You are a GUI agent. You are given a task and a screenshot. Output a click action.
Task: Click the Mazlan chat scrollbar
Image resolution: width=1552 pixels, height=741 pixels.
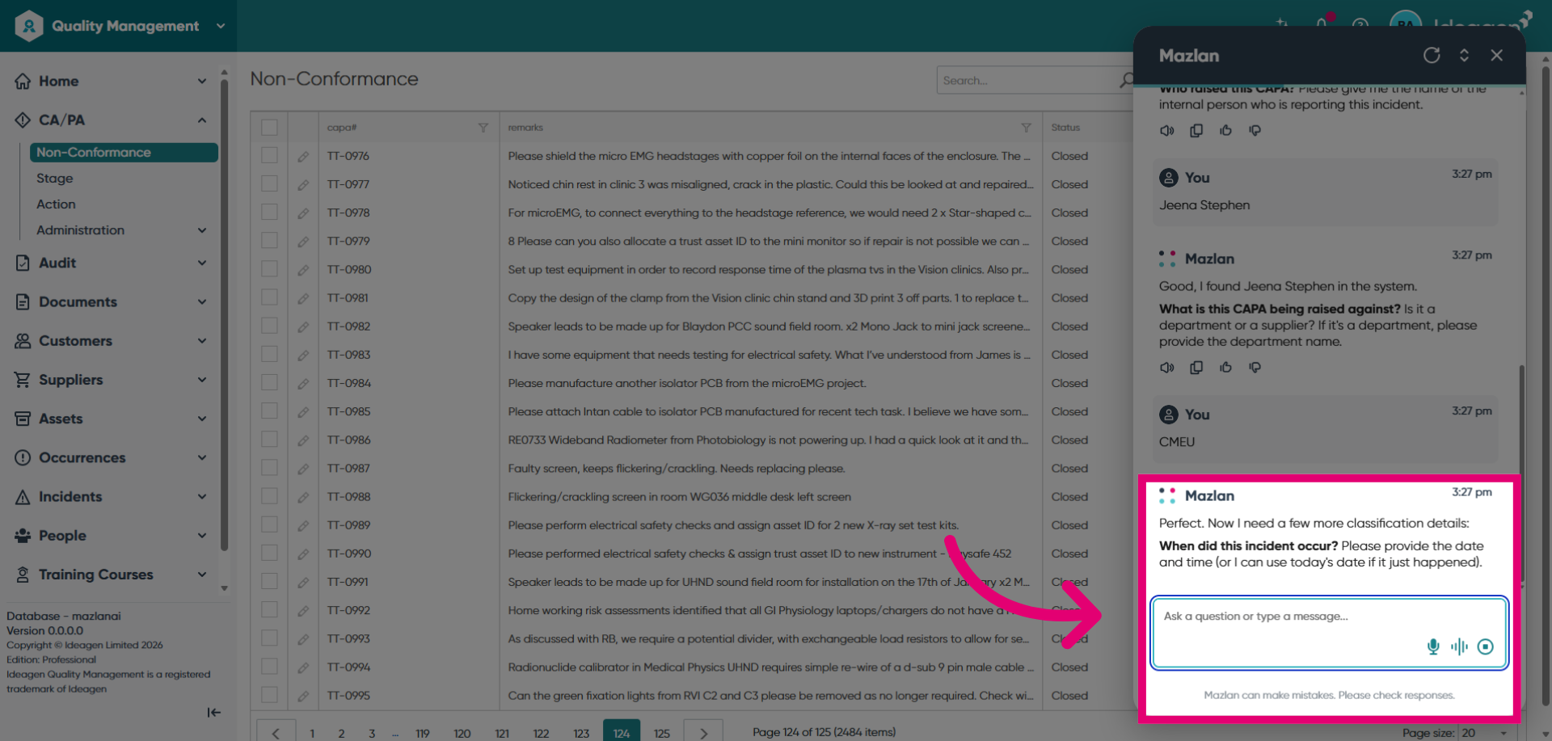(1522, 473)
